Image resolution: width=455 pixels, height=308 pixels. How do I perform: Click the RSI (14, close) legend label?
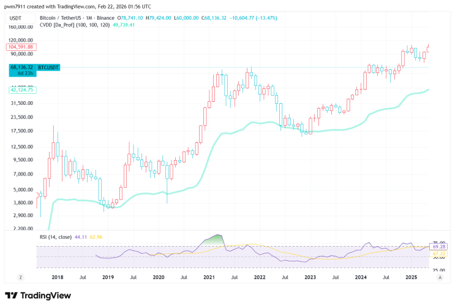56,237
